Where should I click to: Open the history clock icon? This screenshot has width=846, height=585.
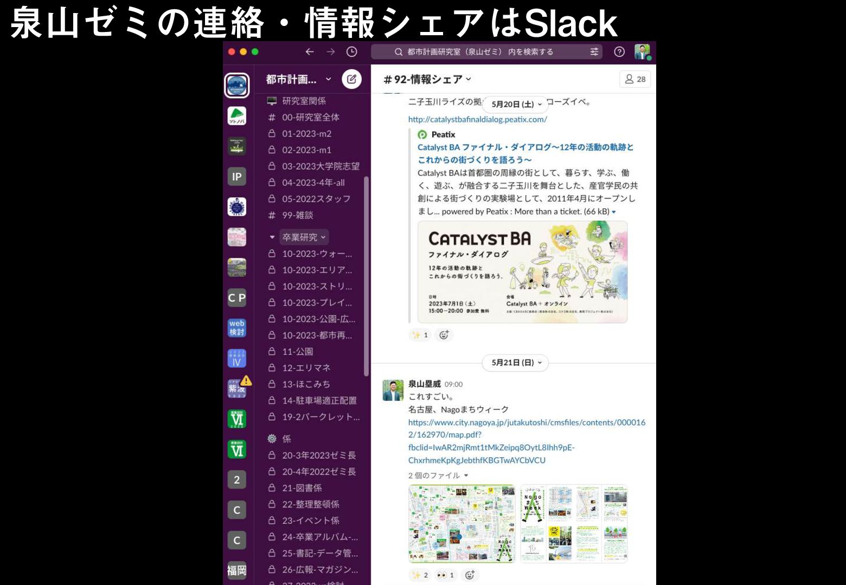(x=352, y=51)
